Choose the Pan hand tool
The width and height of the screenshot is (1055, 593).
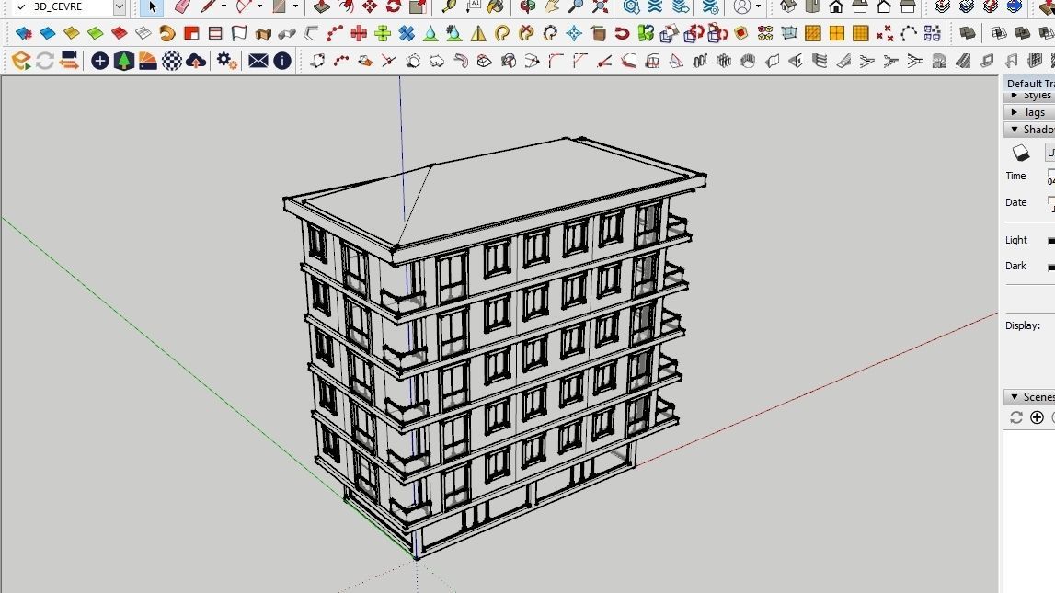click(552, 7)
